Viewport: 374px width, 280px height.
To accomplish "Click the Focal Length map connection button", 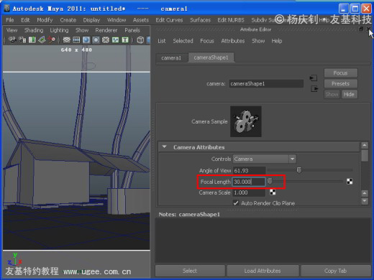I will (350, 182).
